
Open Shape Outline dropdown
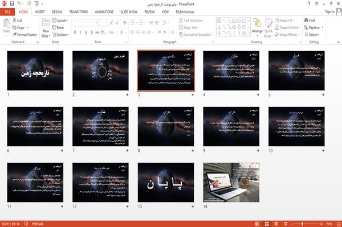click(x=287, y=27)
